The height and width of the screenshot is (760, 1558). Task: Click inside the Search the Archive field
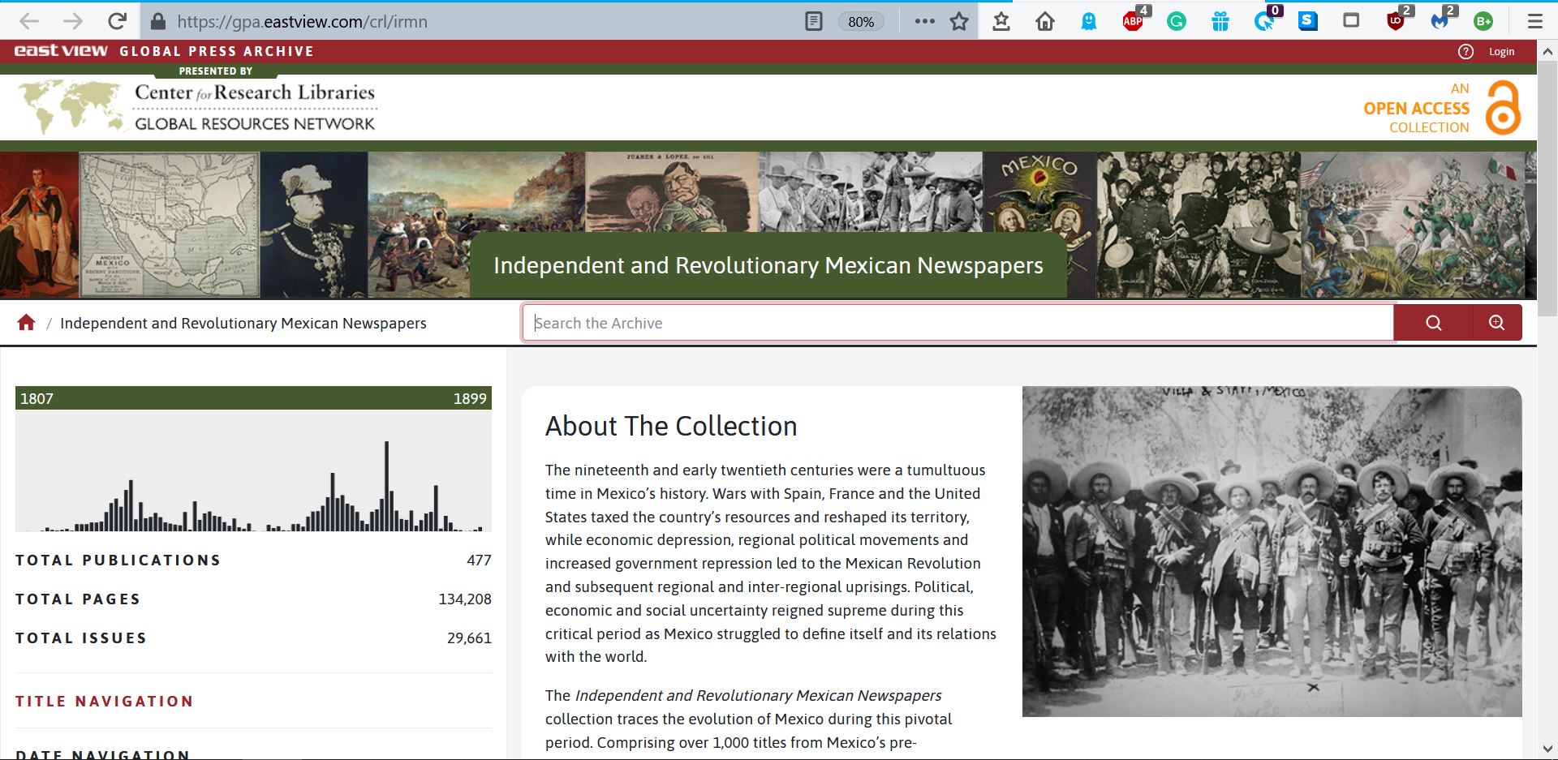958,323
